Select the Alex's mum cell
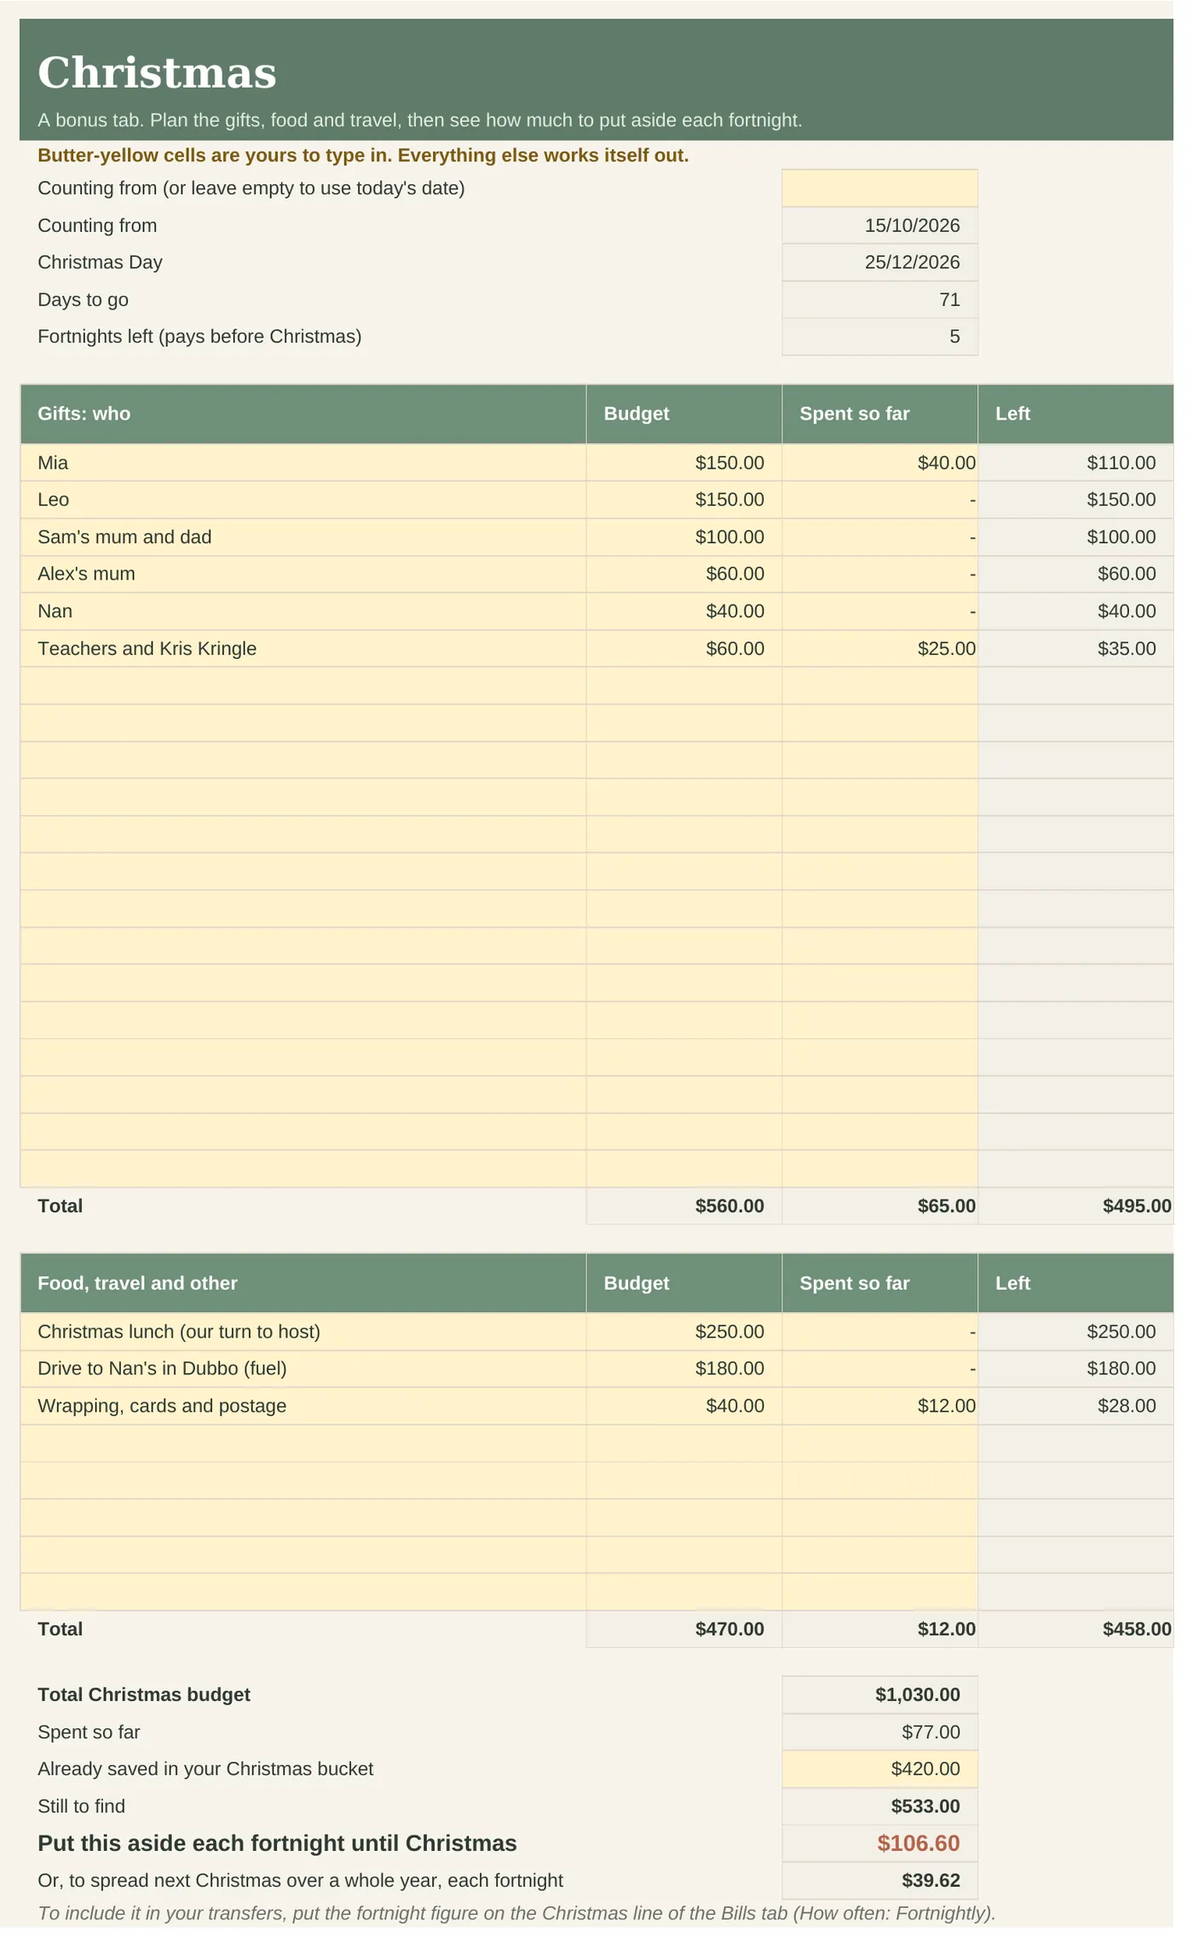Screen dimensions: 1193x1943 [x=303, y=574]
